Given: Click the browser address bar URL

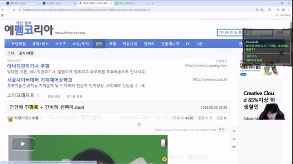Looking at the screenshot, I should coord(87,10).
